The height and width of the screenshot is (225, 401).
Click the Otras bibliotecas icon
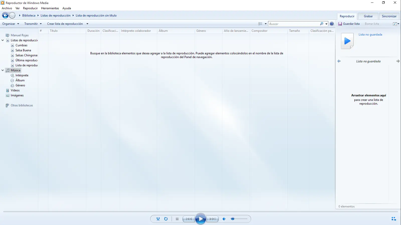click(8, 105)
